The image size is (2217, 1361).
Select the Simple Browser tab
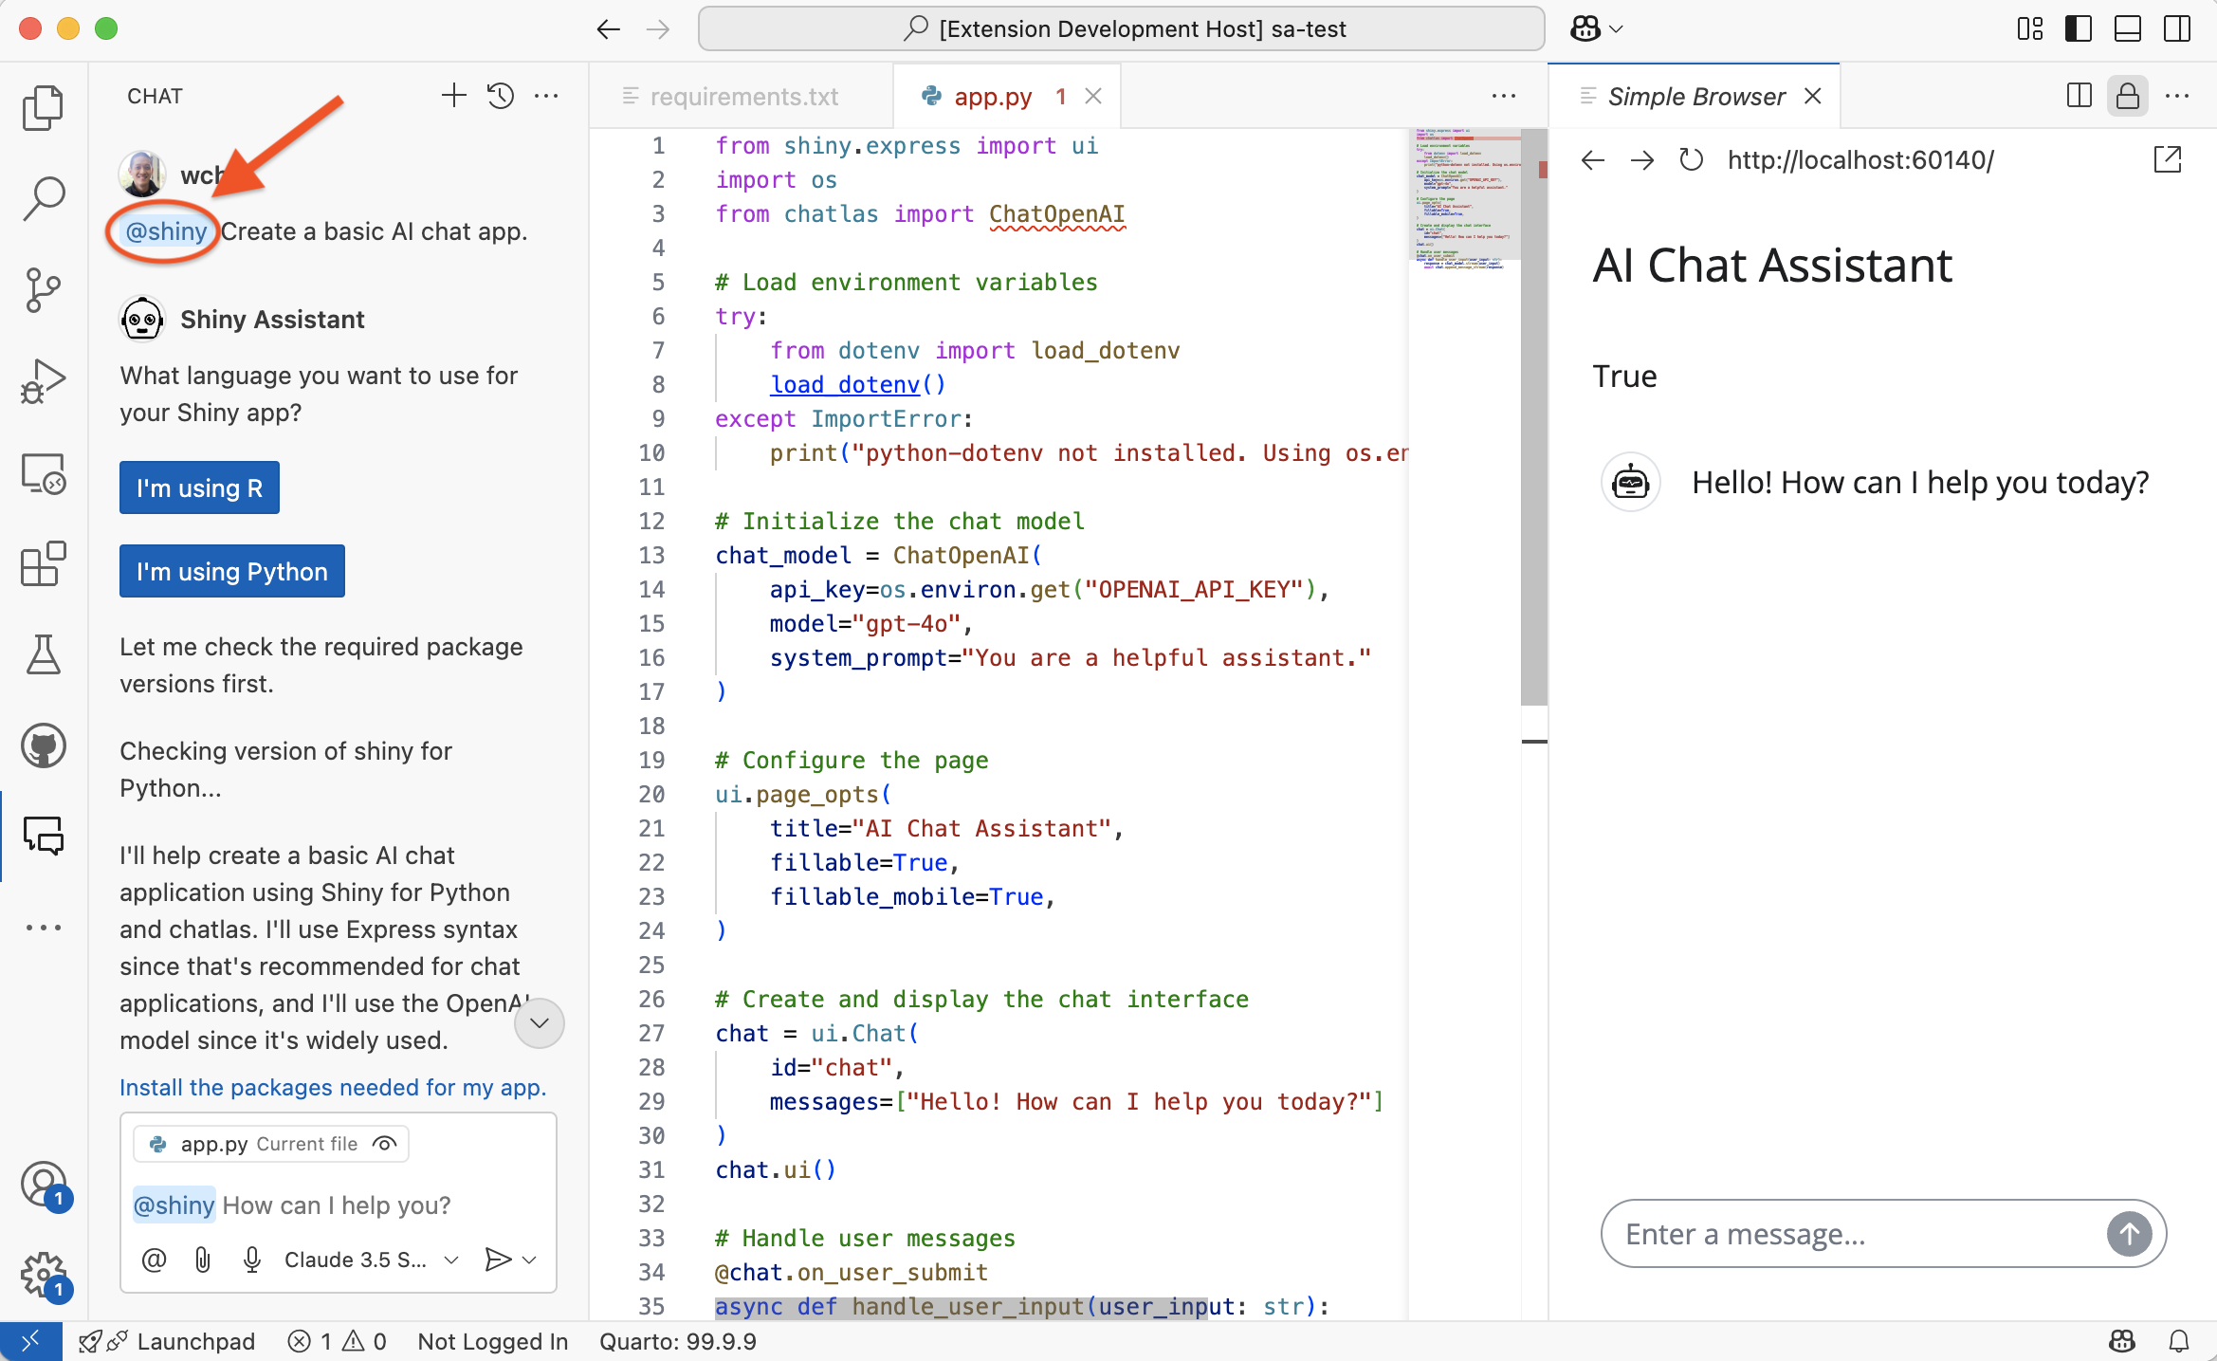click(x=1695, y=97)
